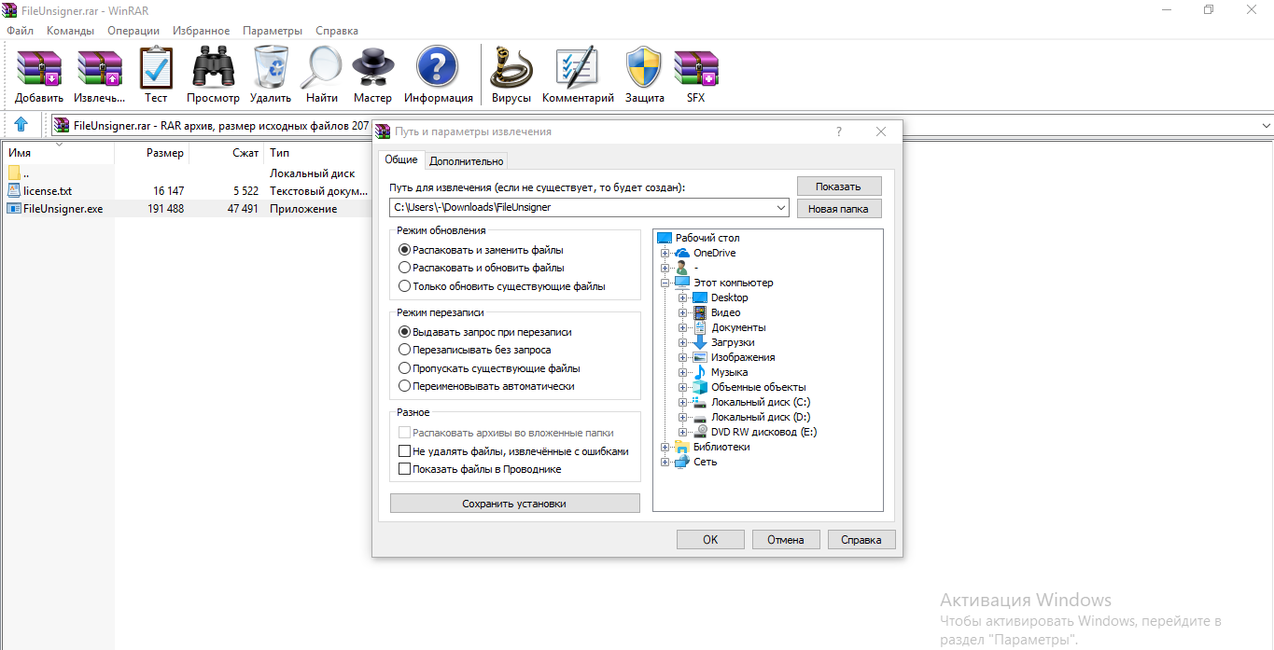1274x650 pixels.
Task: Select "Переименовывать автоматически" radio button
Action: pos(404,386)
